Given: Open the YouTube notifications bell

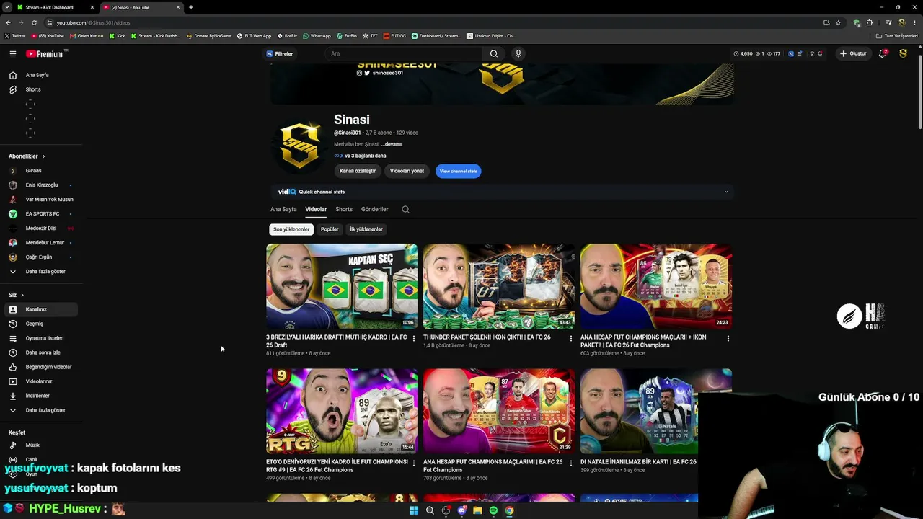Looking at the screenshot, I should coord(882,53).
